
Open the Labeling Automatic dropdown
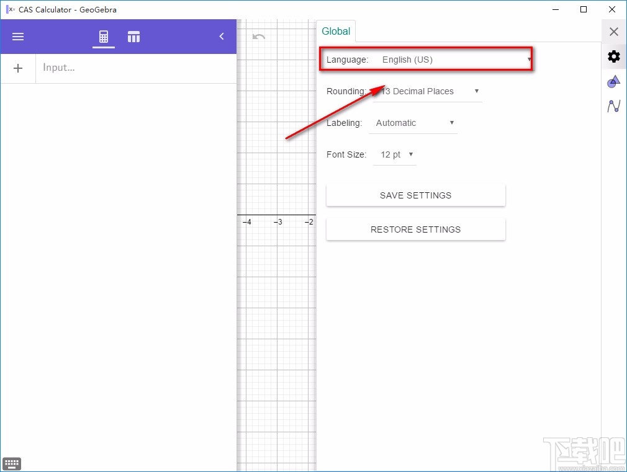coord(413,123)
